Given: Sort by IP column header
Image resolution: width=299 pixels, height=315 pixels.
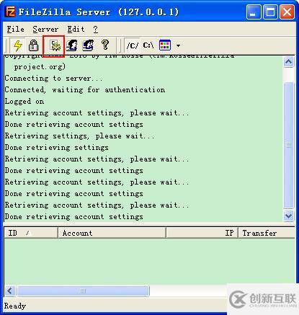Looking at the screenshot, I should tap(202, 233).
